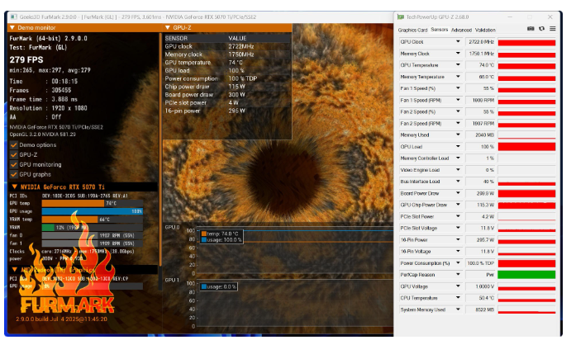Open the Fan 1 Speed (%) dropdown
This screenshot has width=571, height=340.
click(x=458, y=88)
